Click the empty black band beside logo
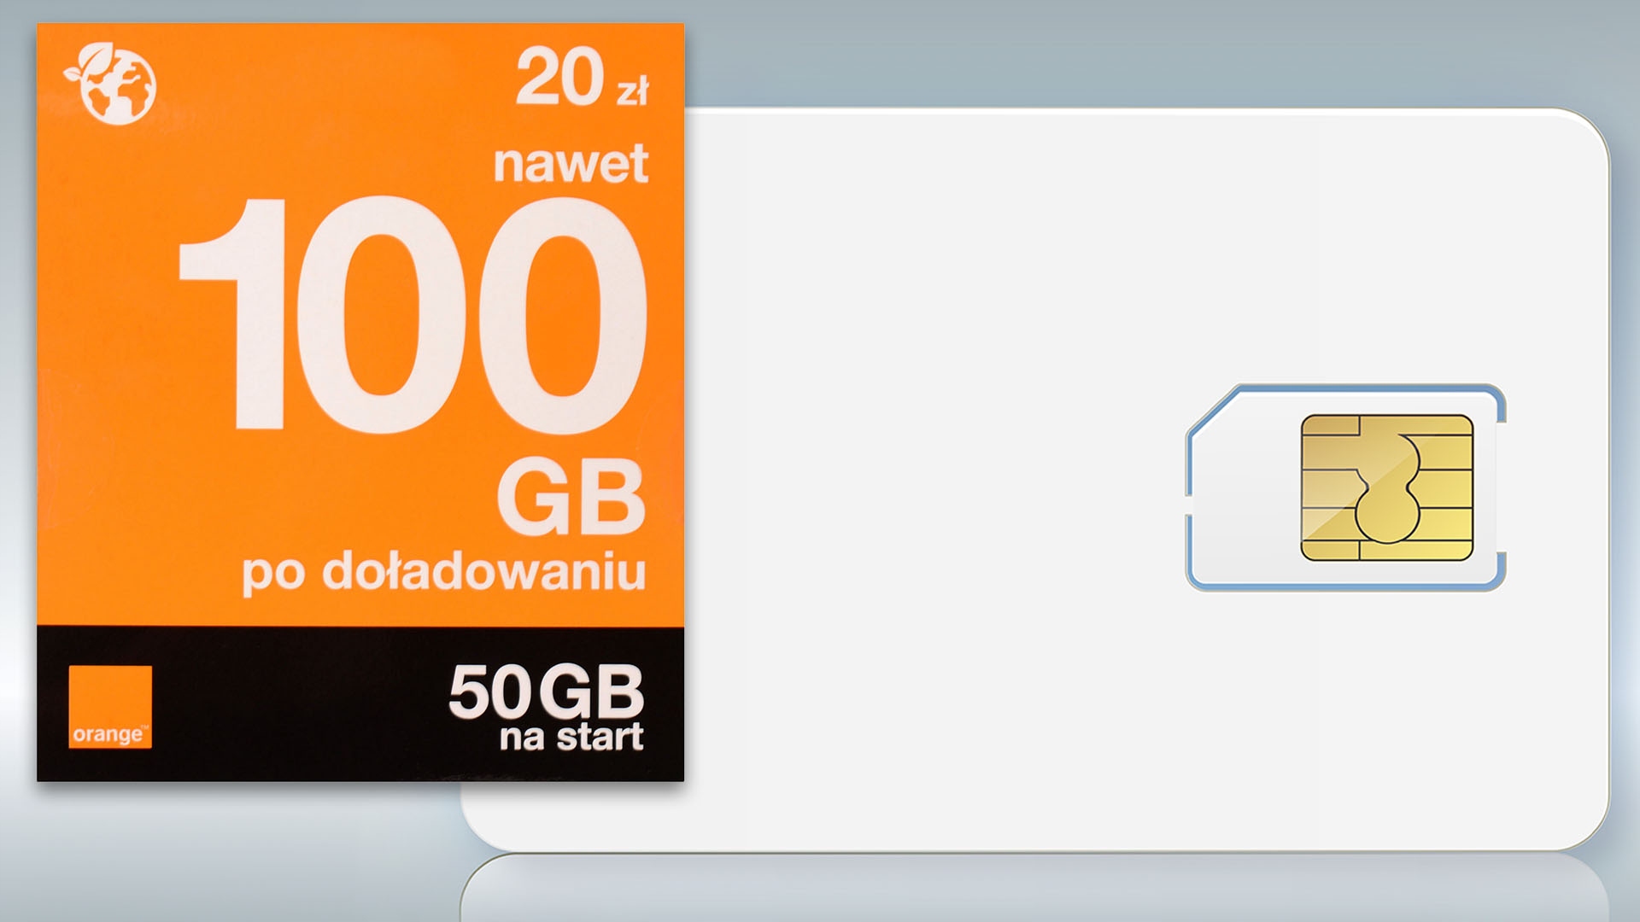The image size is (1640, 922). click(x=299, y=704)
